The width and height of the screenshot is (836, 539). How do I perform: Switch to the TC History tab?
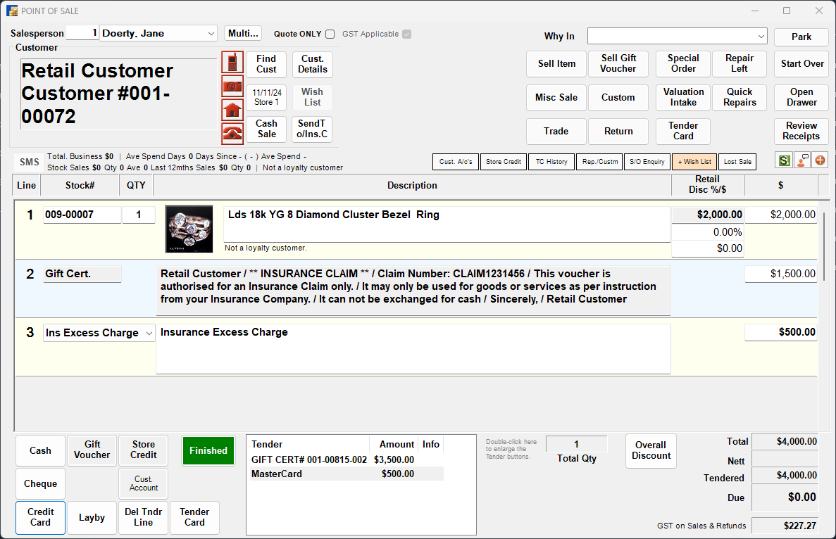point(551,161)
